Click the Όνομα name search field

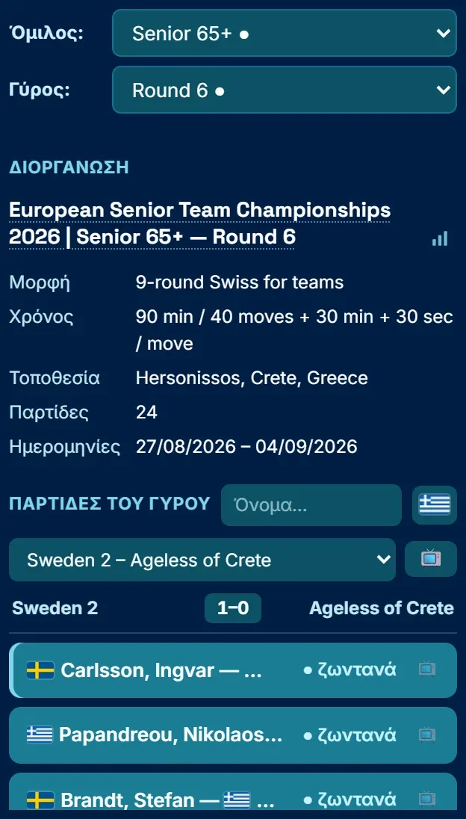point(311,505)
